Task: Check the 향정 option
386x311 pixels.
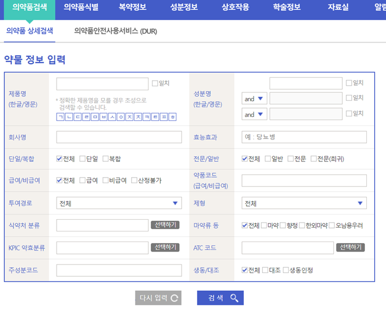Action: click(x=283, y=225)
